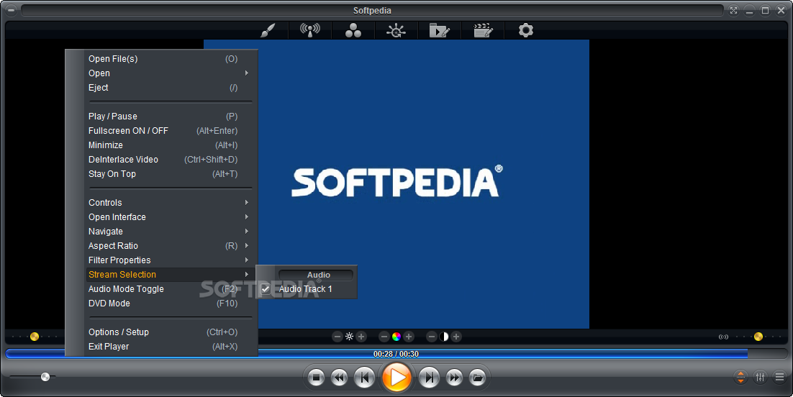Click Audio Mode Toggle menu entry
Viewport: 793px width, 397px height.
click(168, 289)
